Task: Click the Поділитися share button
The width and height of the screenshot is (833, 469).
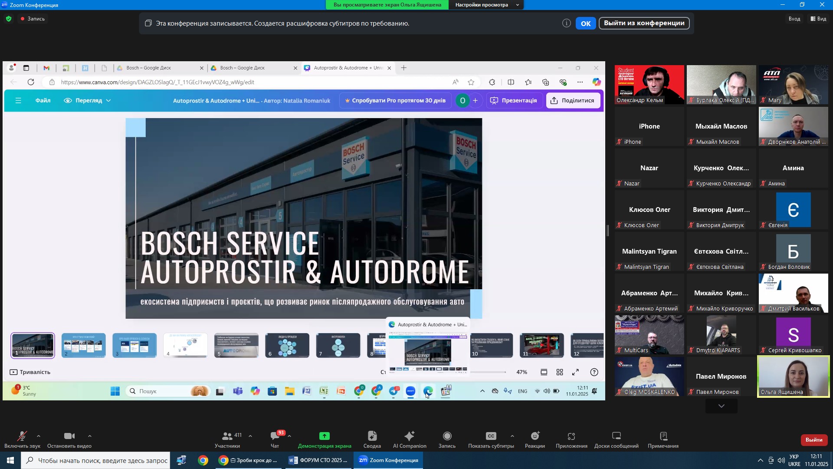Action: point(573,100)
